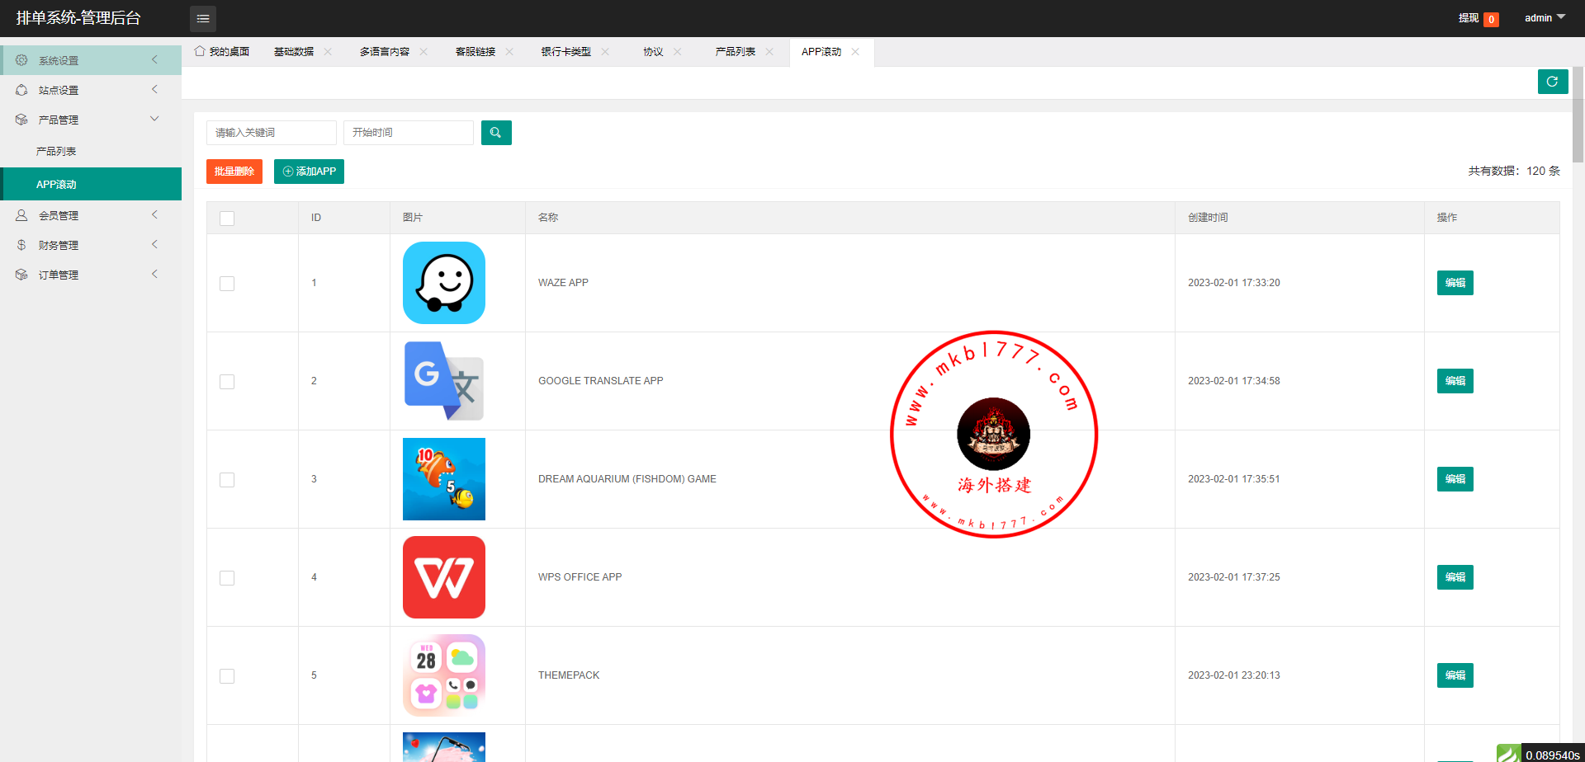Click the 产品管理 box icon

click(x=21, y=120)
